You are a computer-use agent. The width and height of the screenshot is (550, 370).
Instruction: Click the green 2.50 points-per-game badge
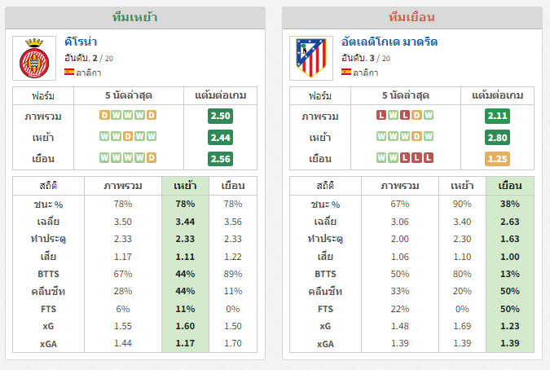220,116
